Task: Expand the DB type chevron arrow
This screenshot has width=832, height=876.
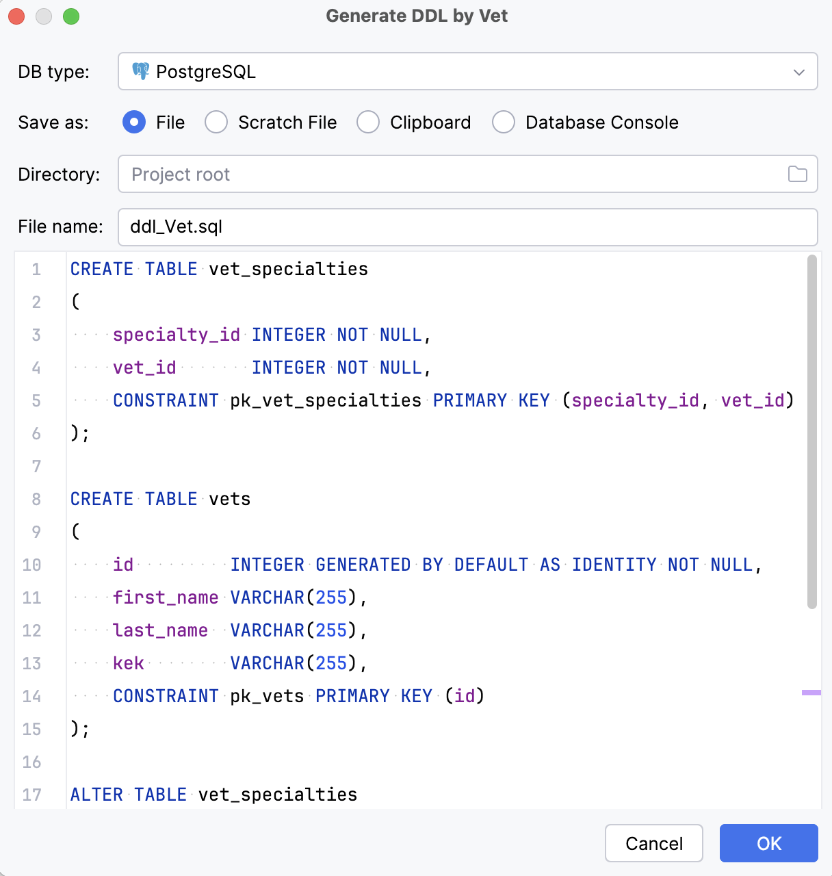Action: (798, 71)
